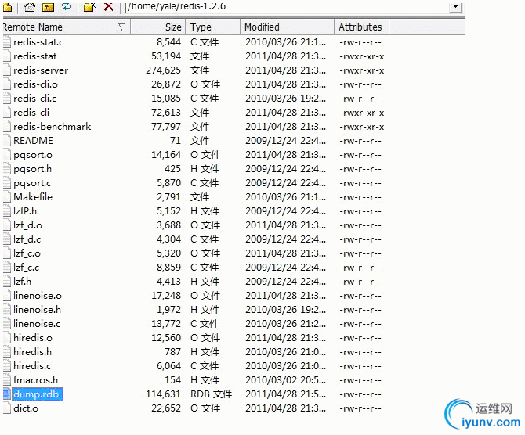Sort by the Remote Name column
Image resolution: width=525 pixels, height=435 pixels.
pos(67,27)
